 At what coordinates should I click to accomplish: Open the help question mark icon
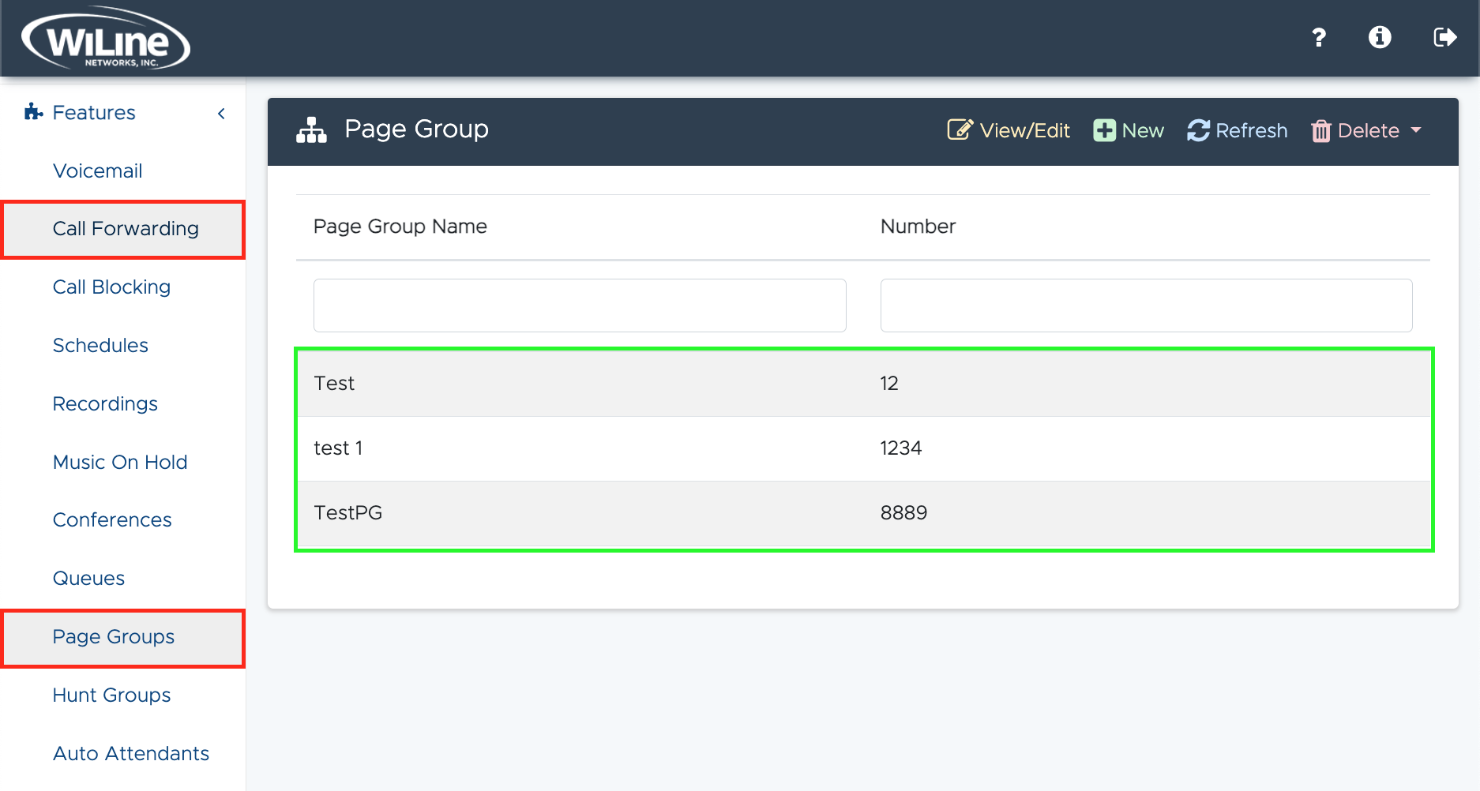[x=1318, y=37]
